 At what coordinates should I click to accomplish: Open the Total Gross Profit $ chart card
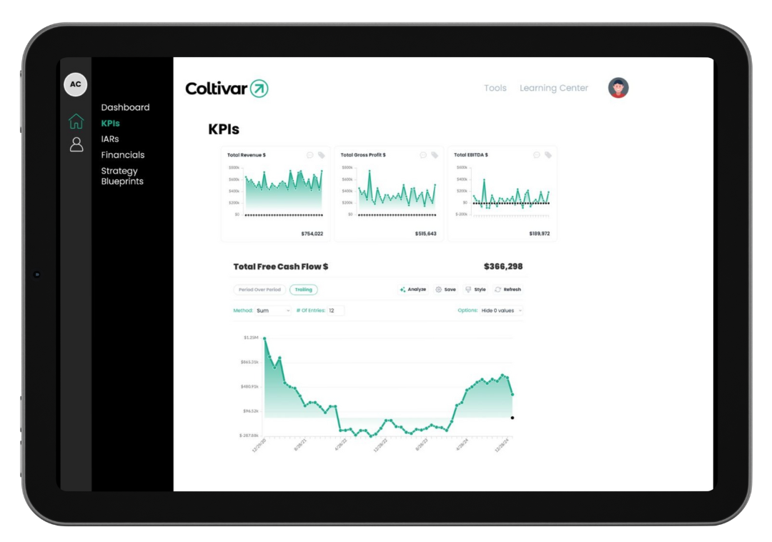click(x=389, y=194)
